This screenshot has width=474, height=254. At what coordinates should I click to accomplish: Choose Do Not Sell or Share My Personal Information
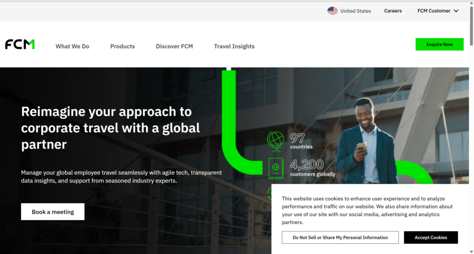(340, 237)
